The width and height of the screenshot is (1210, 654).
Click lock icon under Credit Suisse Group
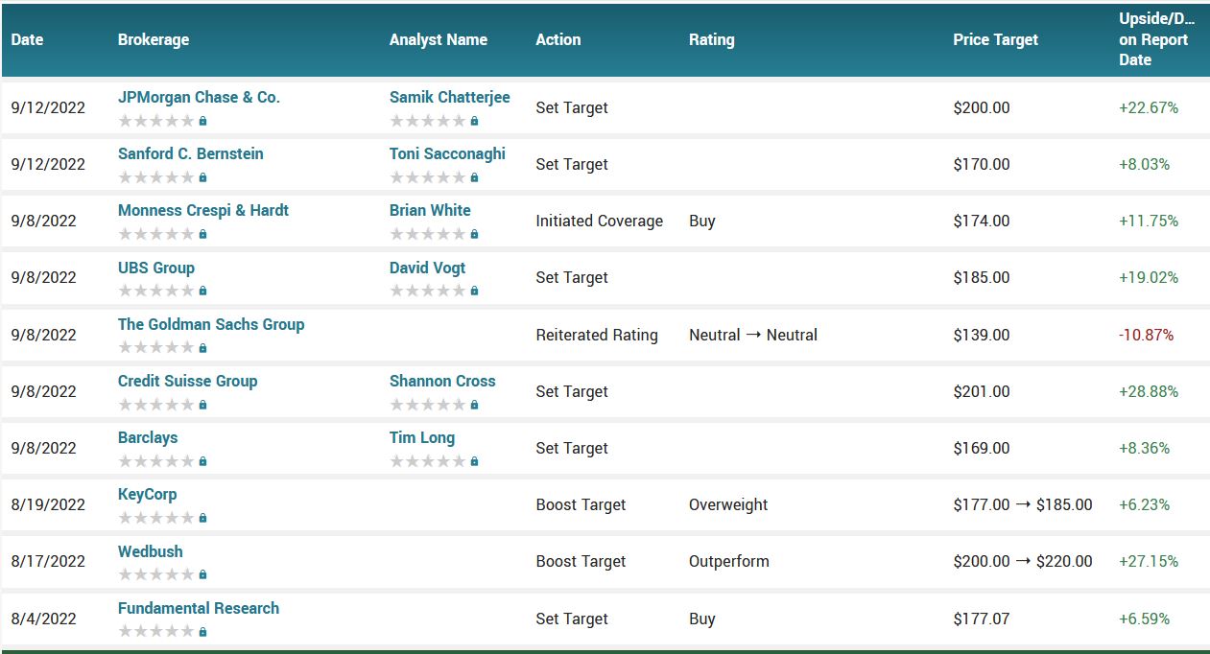202,405
